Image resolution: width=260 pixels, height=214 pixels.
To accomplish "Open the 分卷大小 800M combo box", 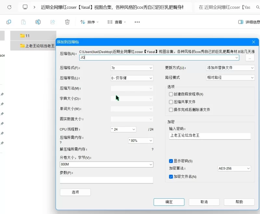I will pos(107,164).
